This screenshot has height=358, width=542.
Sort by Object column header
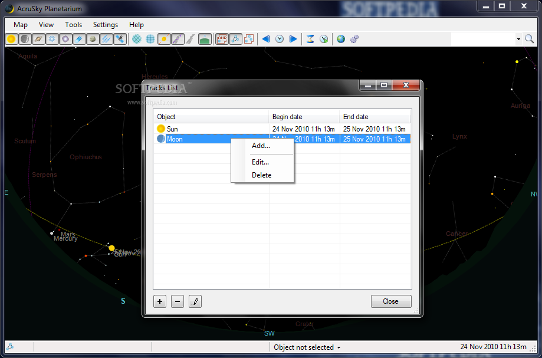coord(211,117)
